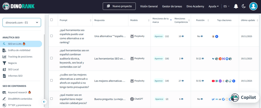Click the Tracking de posiciones chart icon
Screen dimensions: 261x108
[x=4, y=57]
